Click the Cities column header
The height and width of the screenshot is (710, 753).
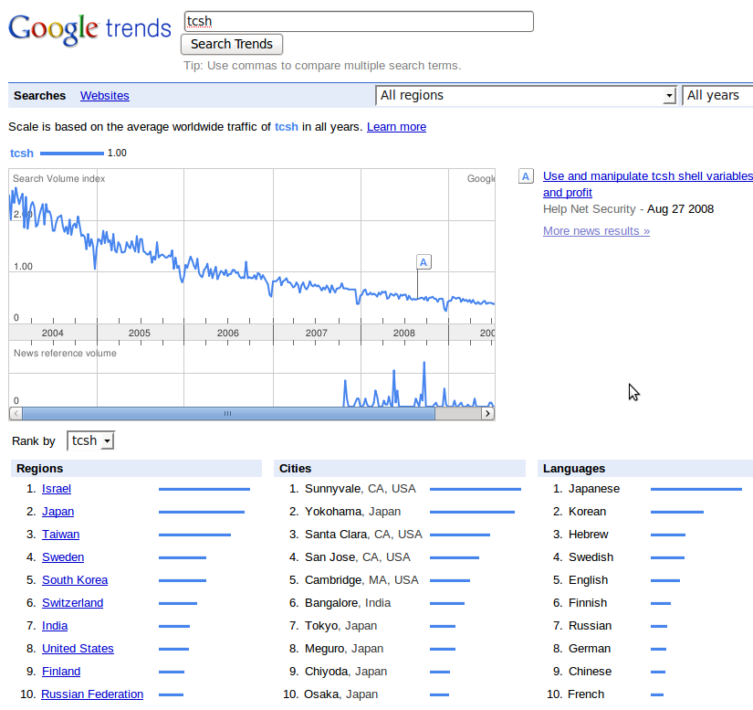[400, 468]
